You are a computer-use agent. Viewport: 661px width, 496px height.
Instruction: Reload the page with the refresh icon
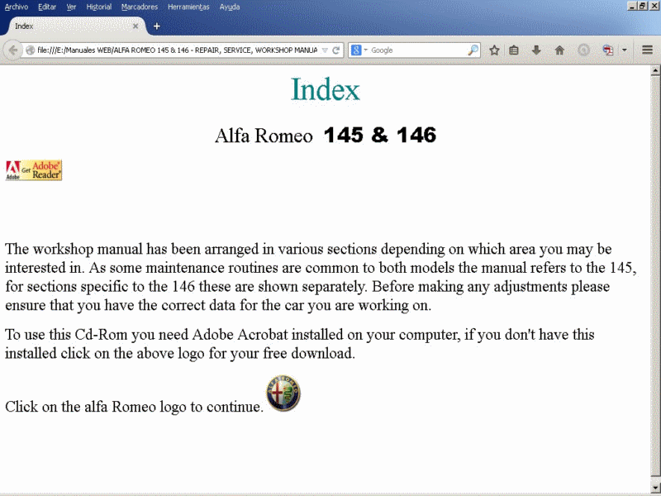pyautogui.click(x=336, y=50)
